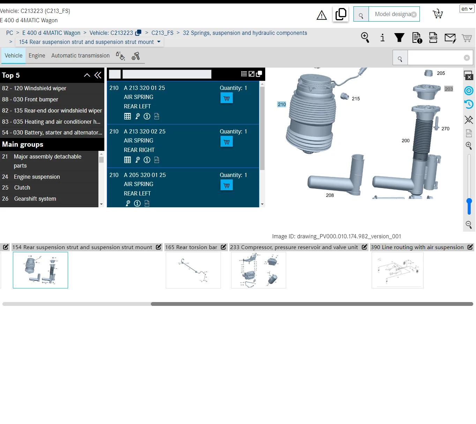Click the C213_FS breadcrumb link

[x=162, y=33]
